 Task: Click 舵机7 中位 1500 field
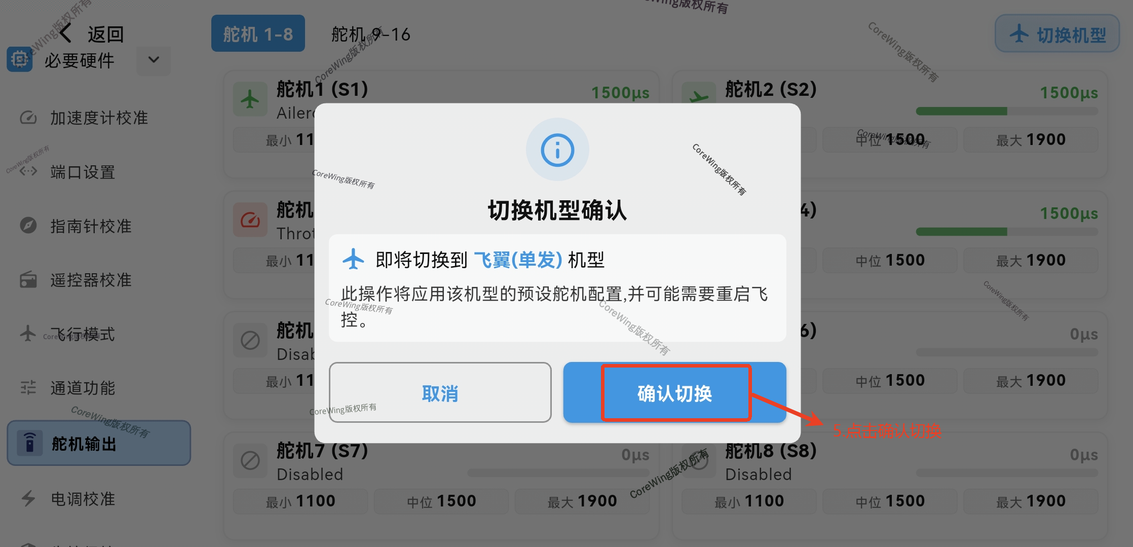441,501
